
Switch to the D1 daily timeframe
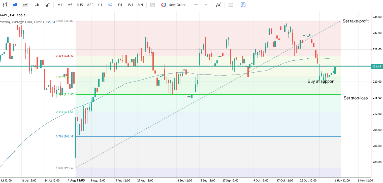coord(120,5)
